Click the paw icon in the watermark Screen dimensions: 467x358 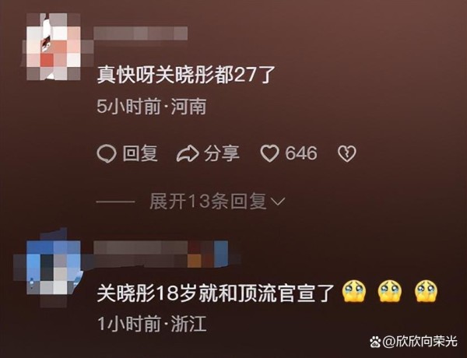pos(375,342)
